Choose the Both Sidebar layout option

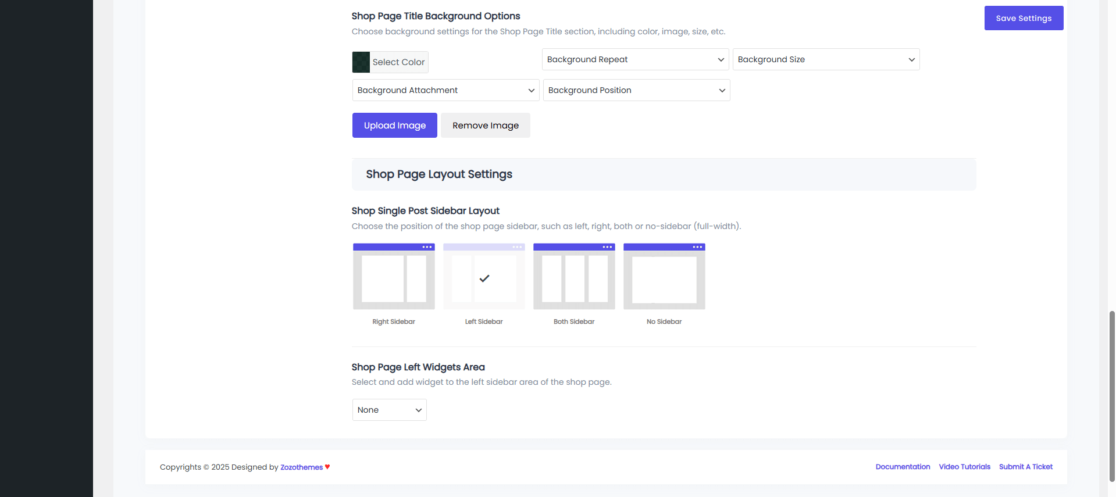(574, 277)
